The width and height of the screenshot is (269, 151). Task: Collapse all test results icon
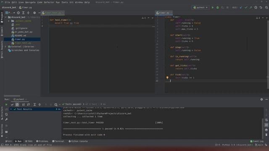pos(40,104)
